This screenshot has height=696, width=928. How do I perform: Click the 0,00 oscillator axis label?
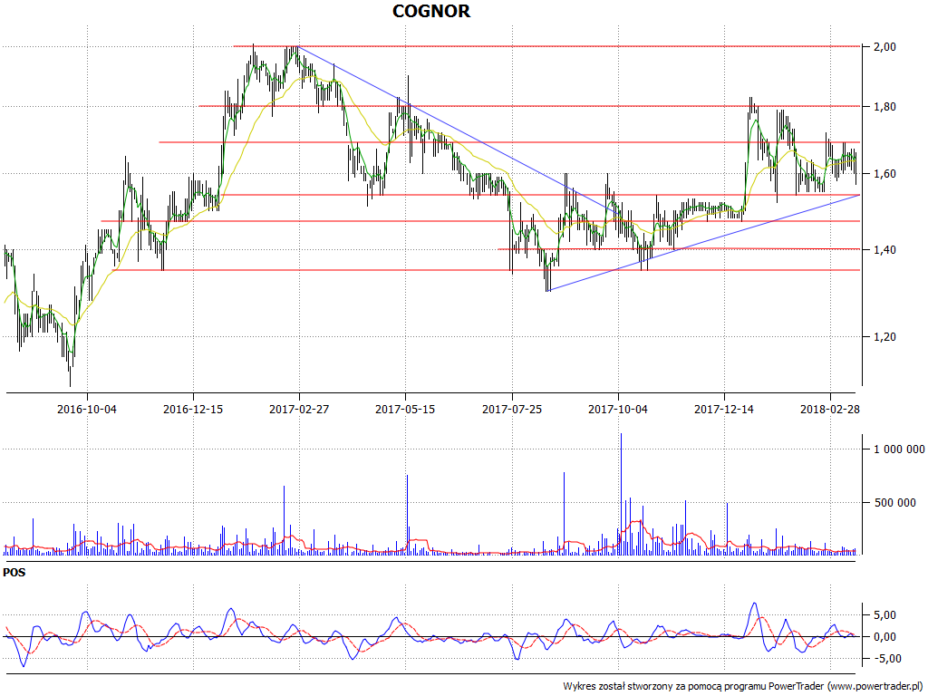click(x=884, y=637)
